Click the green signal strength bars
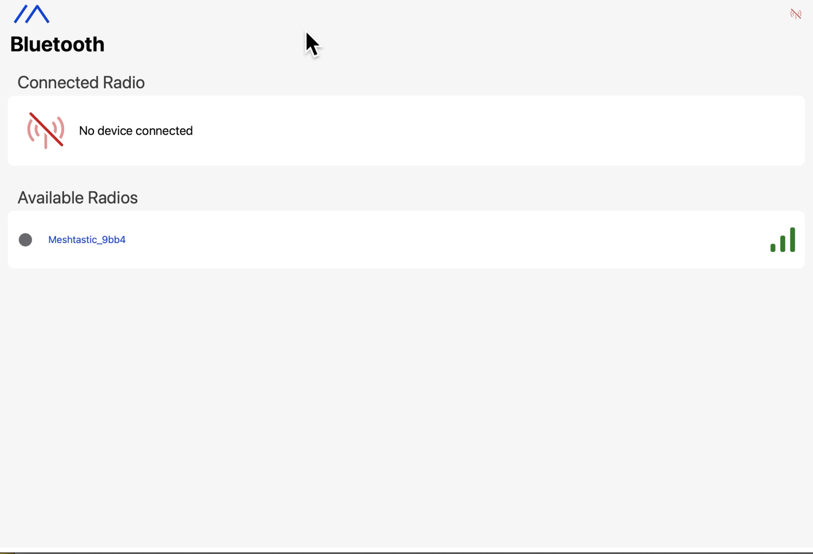 point(783,240)
